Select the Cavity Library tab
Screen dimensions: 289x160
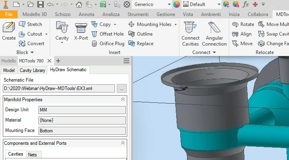coord(33,70)
